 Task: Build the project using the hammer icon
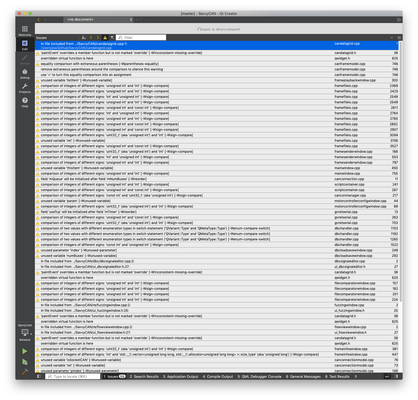coord(25,372)
